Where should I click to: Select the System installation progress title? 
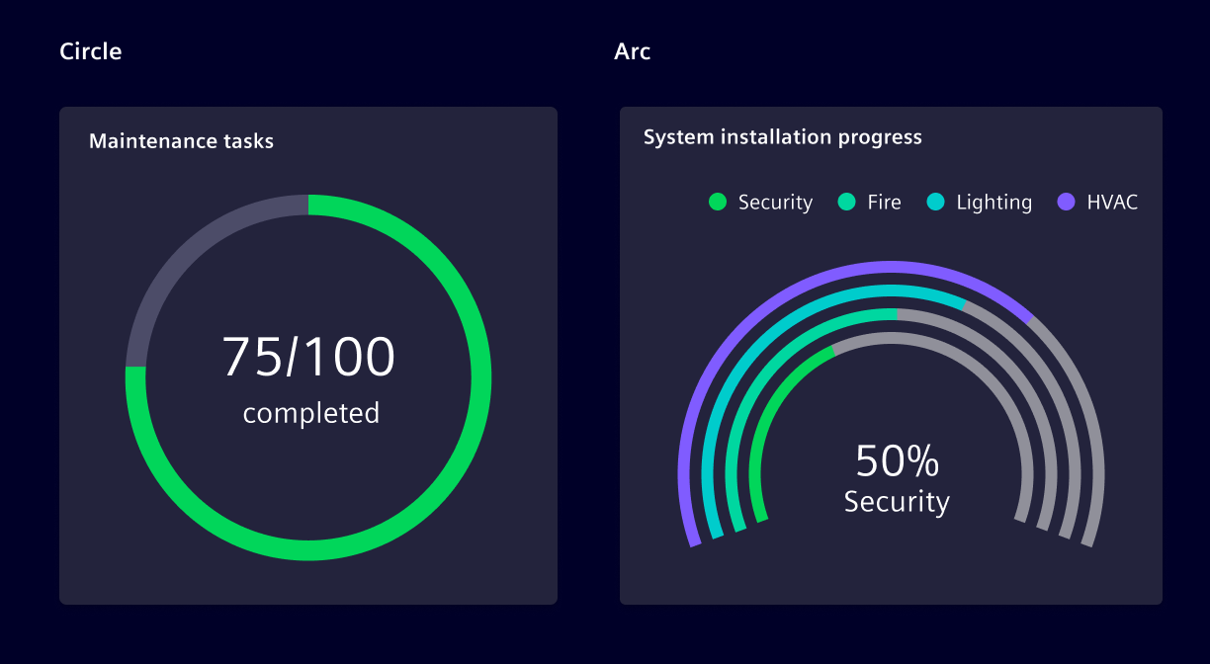tap(782, 137)
